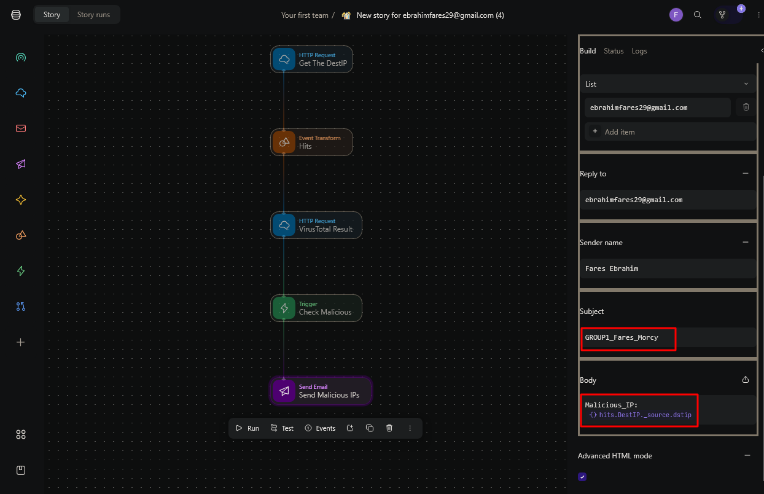Click the Body upload icon
764x494 pixels.
click(746, 380)
